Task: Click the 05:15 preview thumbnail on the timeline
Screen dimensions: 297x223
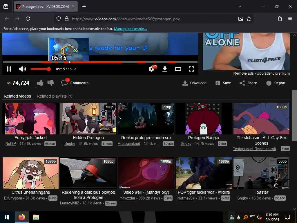Action: tap(69, 49)
